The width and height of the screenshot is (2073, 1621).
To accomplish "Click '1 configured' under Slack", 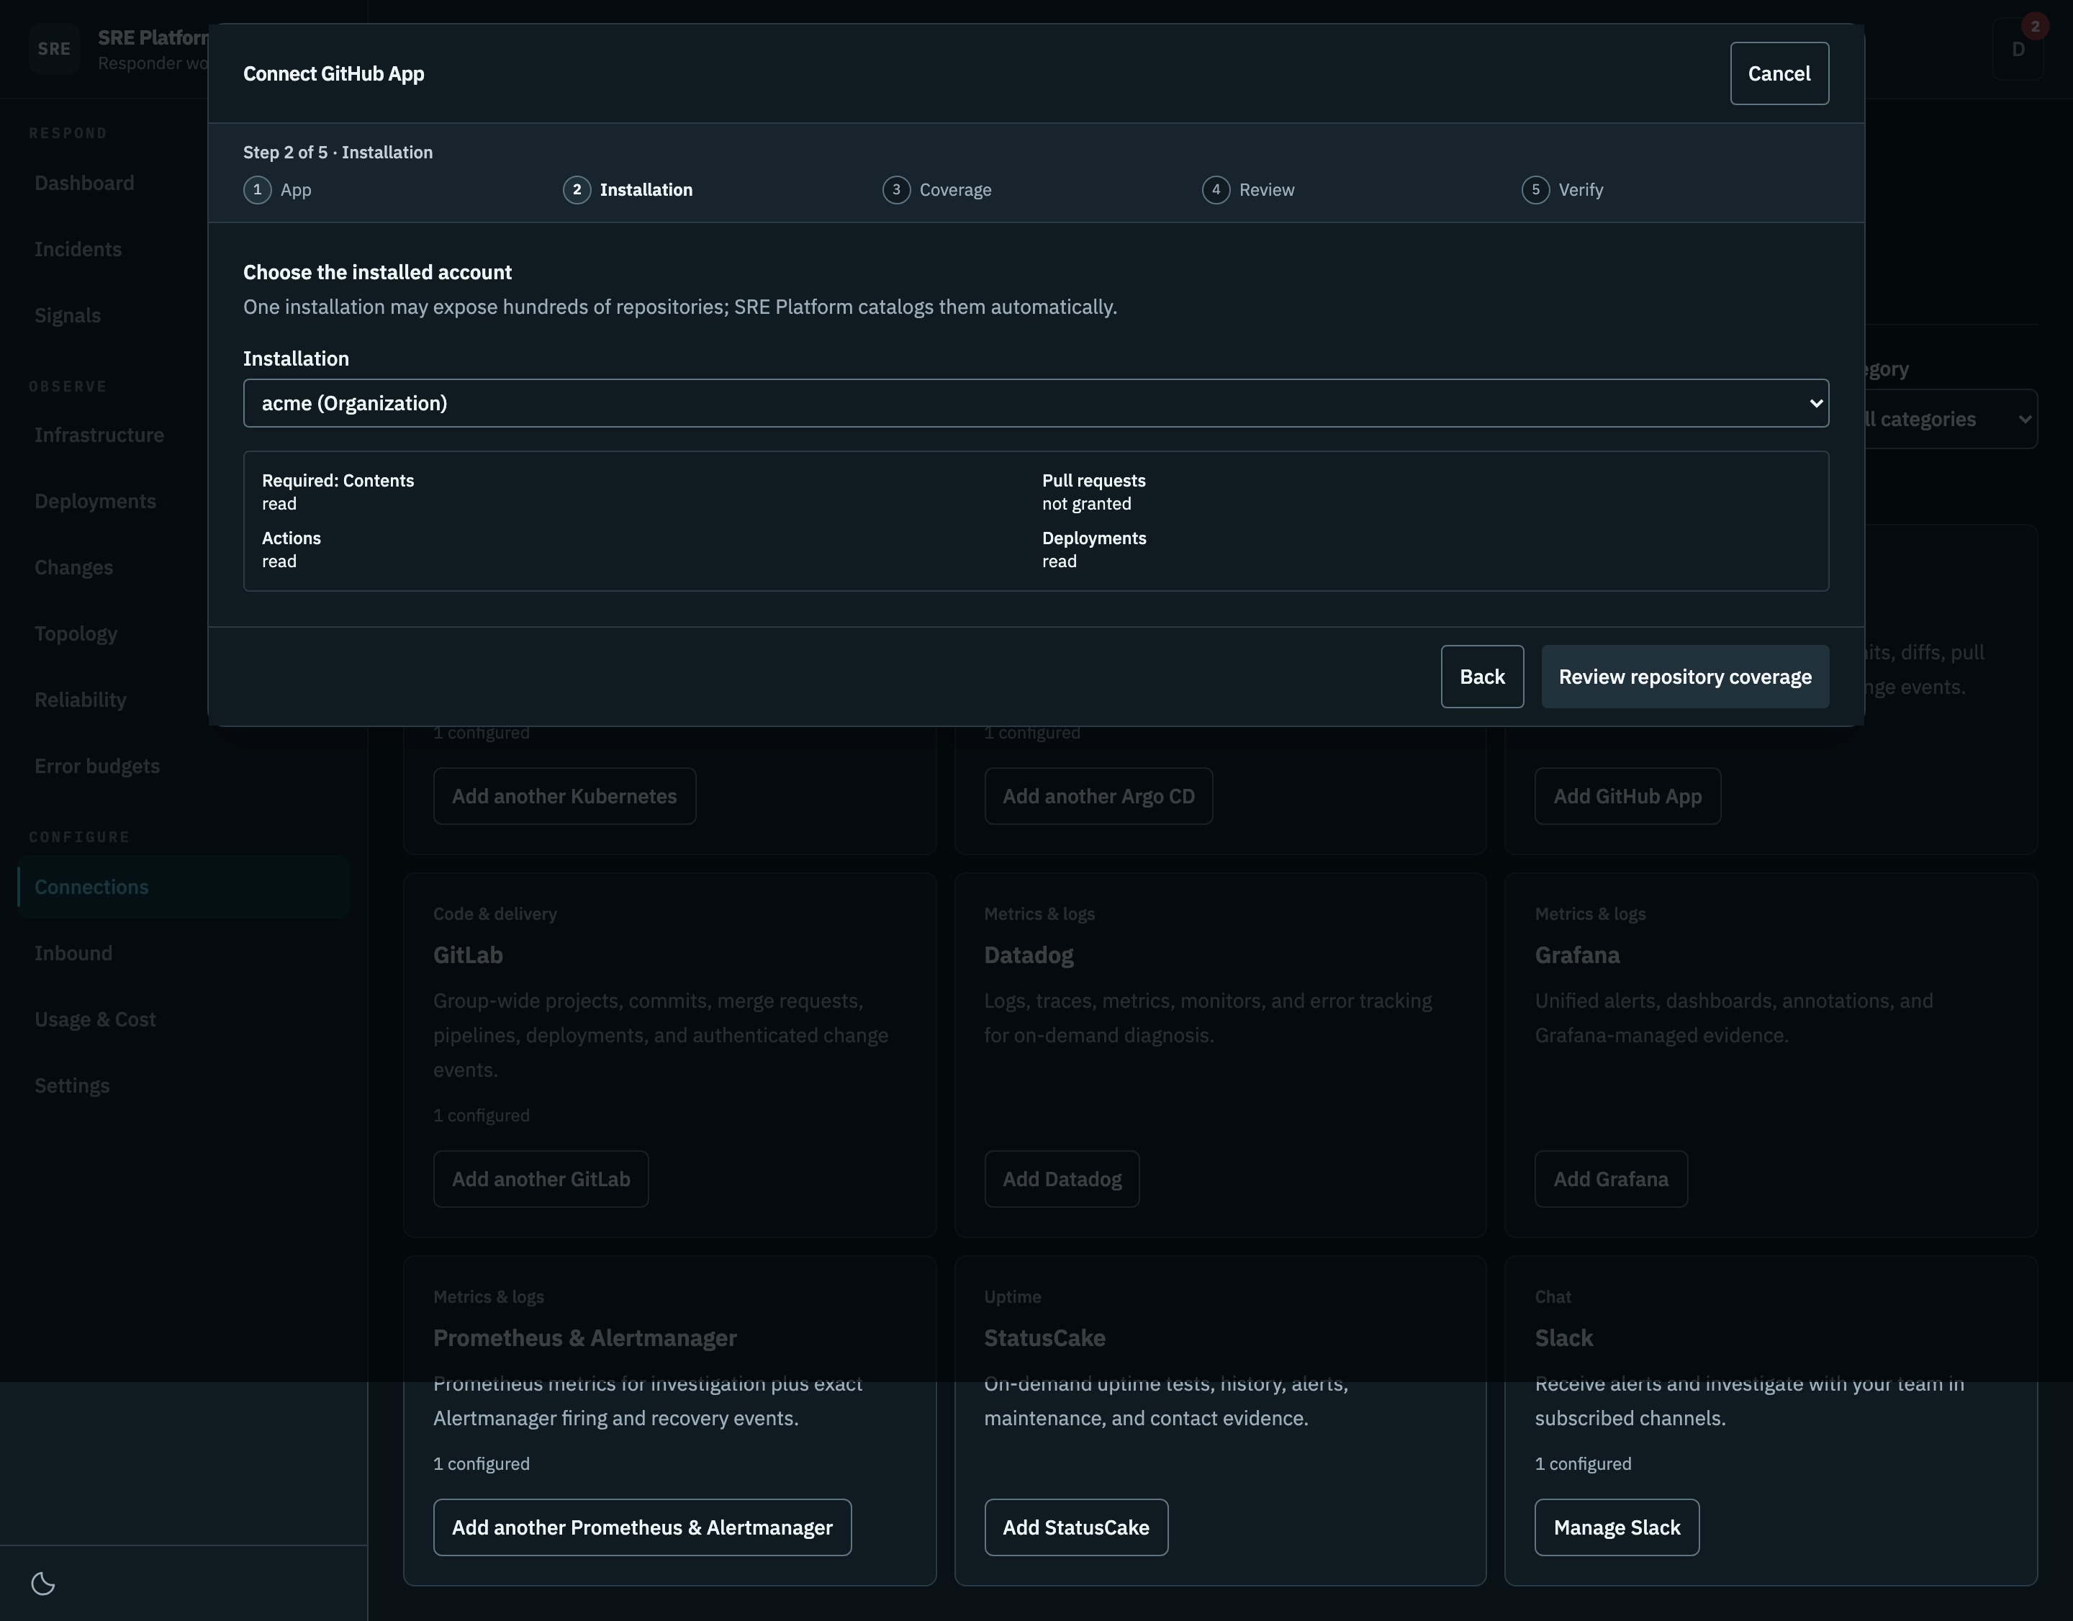I will tap(1584, 1464).
